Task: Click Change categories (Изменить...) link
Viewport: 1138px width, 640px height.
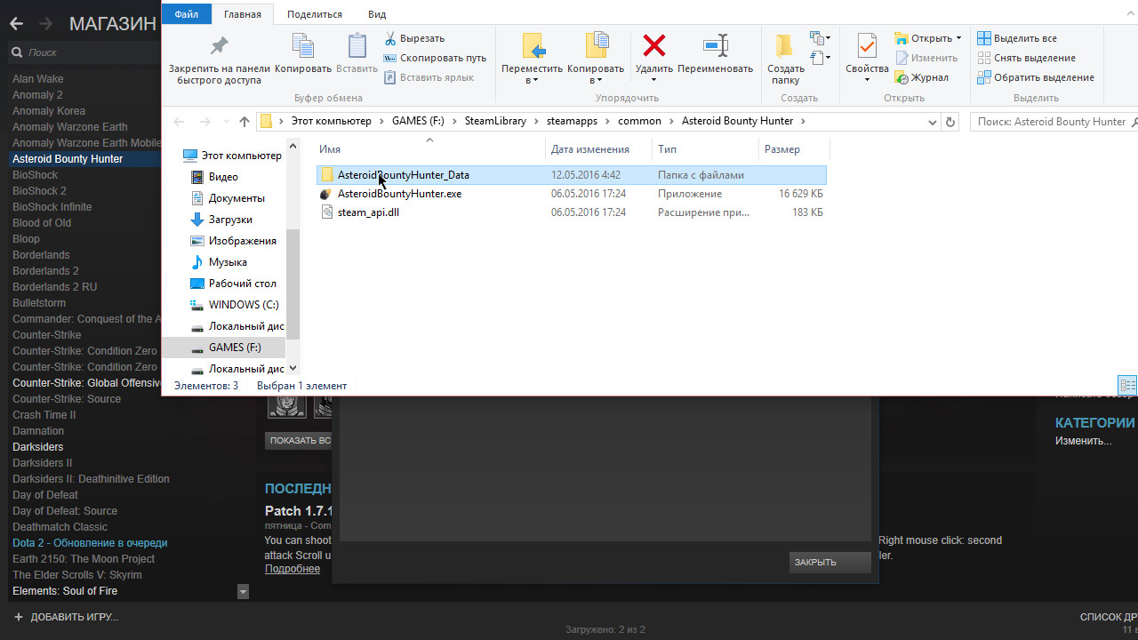Action: [1083, 441]
